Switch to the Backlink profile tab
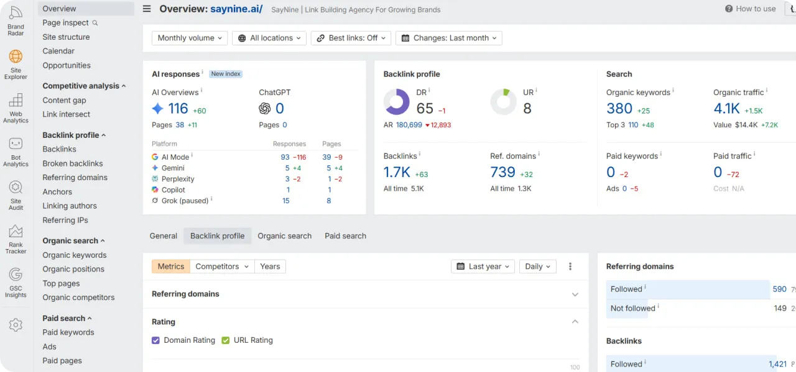This screenshot has width=796, height=372. tap(217, 236)
